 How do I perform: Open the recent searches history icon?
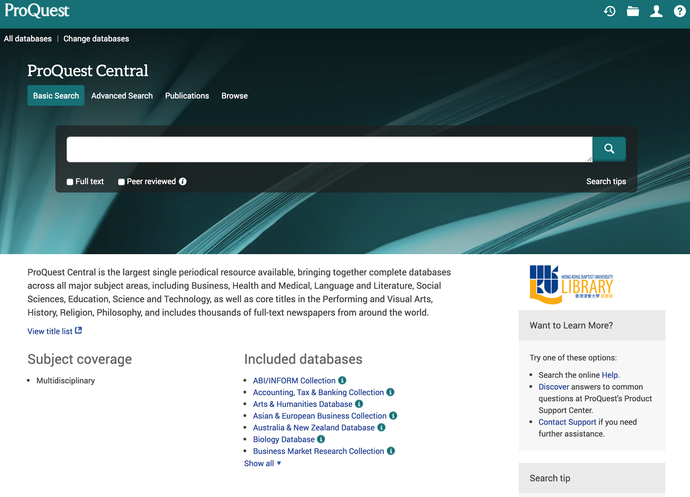point(609,11)
